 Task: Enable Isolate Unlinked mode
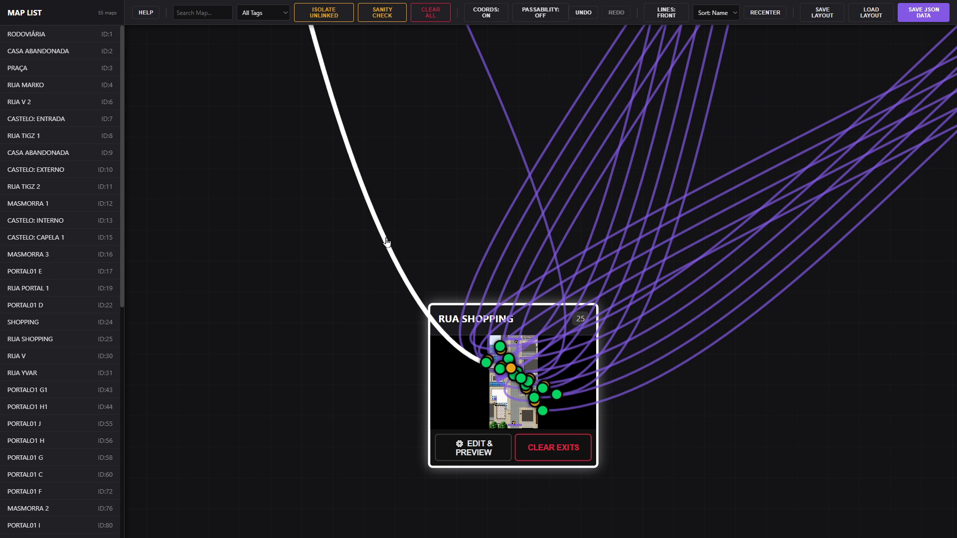point(323,12)
